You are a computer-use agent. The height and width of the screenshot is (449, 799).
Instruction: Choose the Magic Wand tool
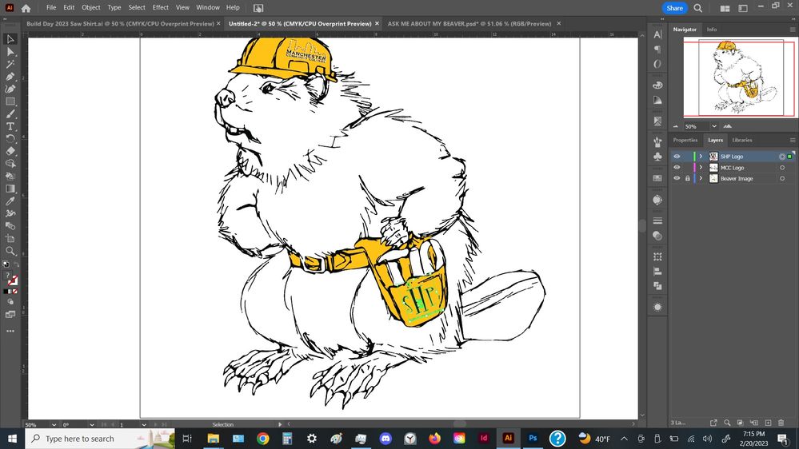[x=10, y=64]
